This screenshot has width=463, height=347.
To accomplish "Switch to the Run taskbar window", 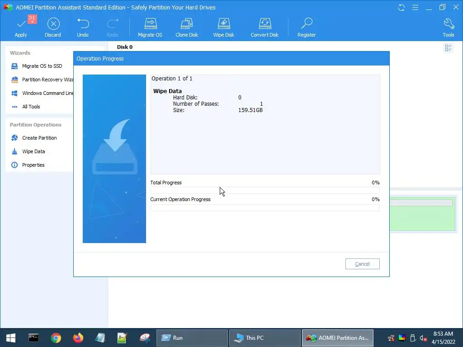I will [192, 338].
